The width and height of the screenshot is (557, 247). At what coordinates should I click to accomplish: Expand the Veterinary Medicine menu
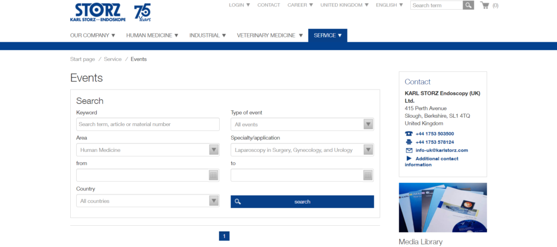(270, 35)
